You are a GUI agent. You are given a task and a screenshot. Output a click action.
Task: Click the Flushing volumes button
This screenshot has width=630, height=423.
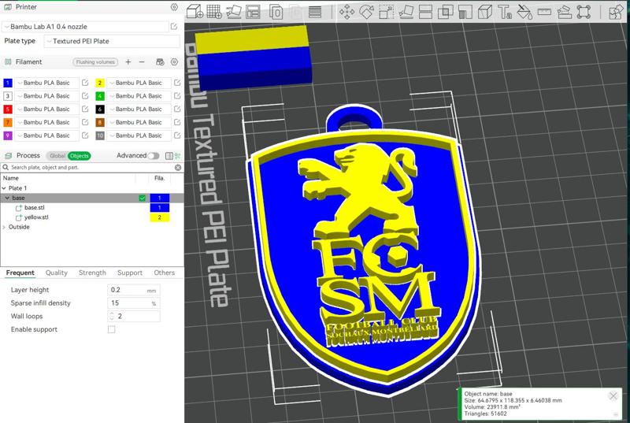click(95, 62)
